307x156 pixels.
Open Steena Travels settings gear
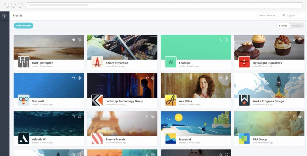tap(153, 116)
